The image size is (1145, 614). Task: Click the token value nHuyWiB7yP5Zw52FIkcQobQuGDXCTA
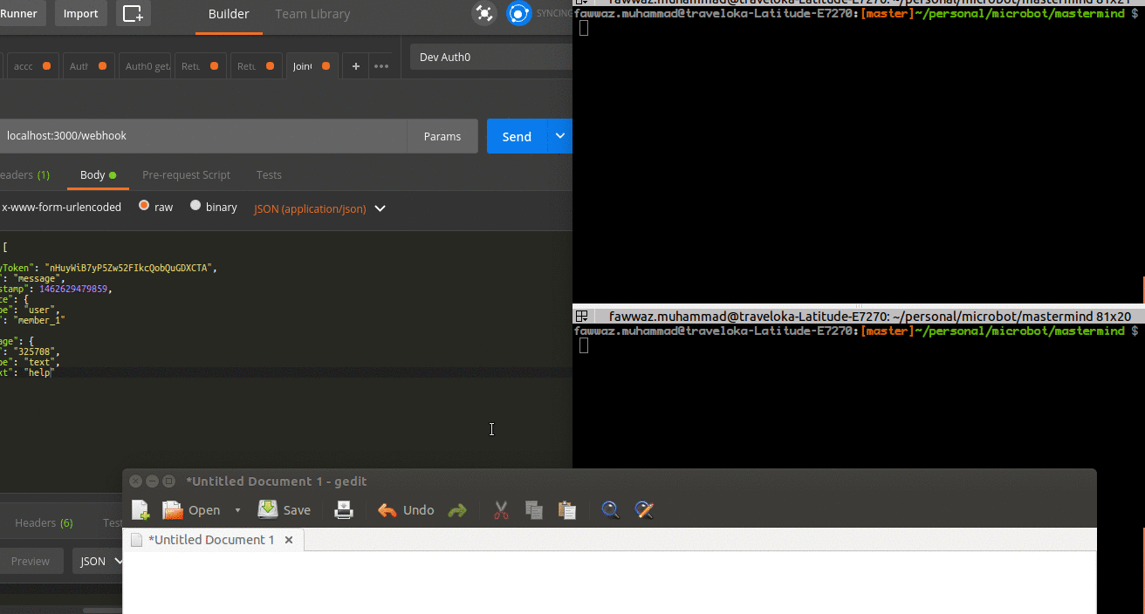point(130,268)
